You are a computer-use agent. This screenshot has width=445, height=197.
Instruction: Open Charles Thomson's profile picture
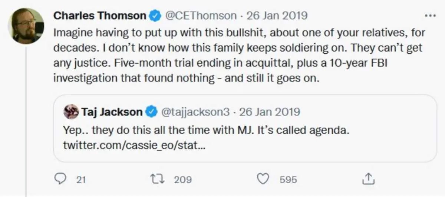click(x=26, y=26)
